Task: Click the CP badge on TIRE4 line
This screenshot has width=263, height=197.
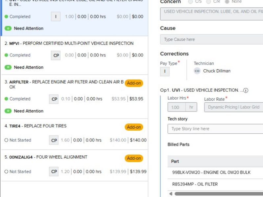Action: click(54, 140)
